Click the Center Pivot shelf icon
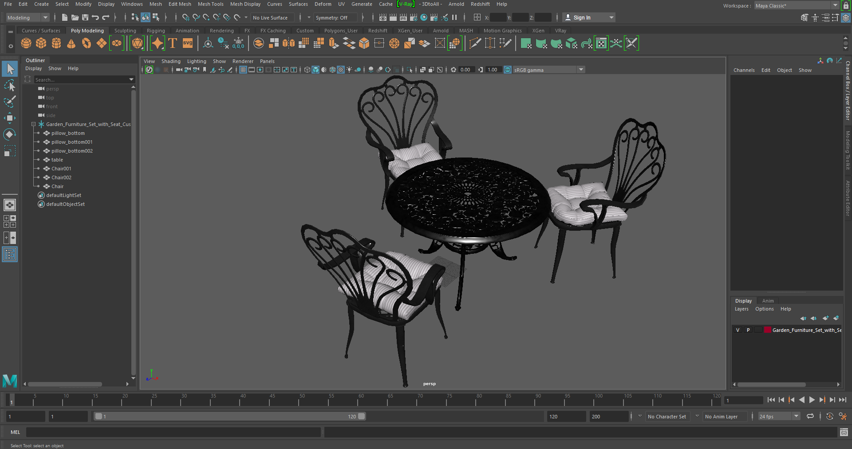This screenshot has height=449, width=852. (208, 43)
